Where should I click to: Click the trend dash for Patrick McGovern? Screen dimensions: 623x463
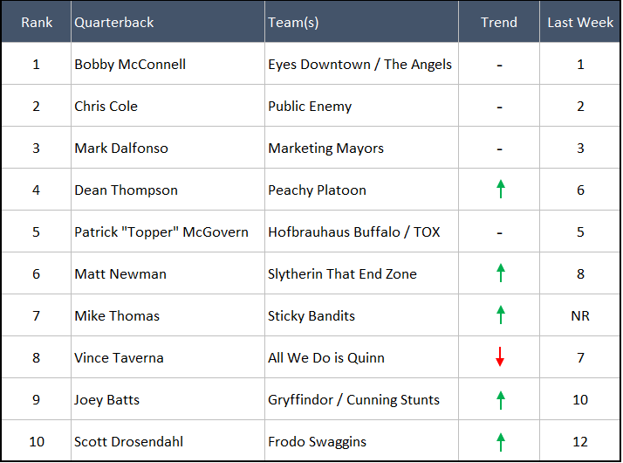tap(499, 232)
